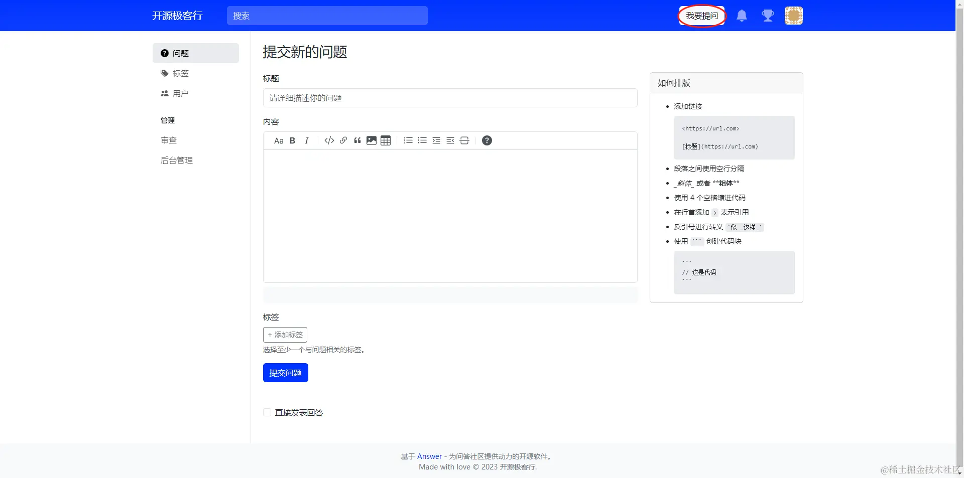Submit with the 提交问题 button
Image resolution: width=964 pixels, height=478 pixels.
286,373
